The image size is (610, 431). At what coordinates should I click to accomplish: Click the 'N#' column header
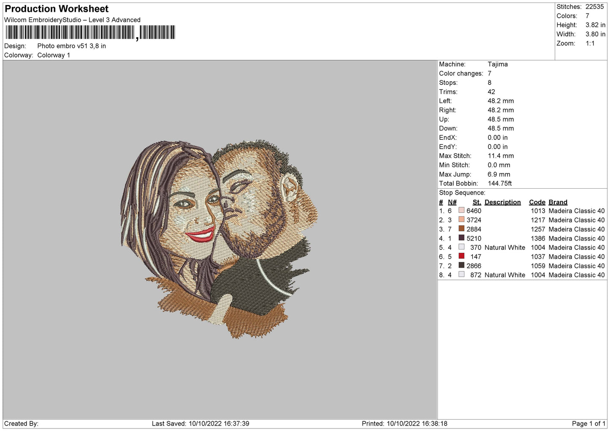(x=452, y=202)
